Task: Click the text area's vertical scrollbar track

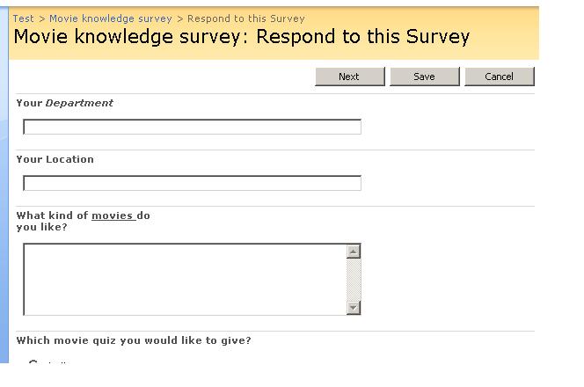Action: click(x=354, y=280)
